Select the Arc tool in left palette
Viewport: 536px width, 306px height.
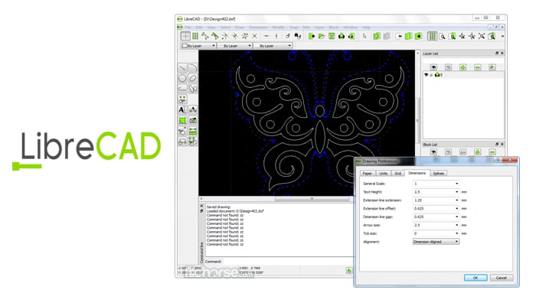[193, 67]
